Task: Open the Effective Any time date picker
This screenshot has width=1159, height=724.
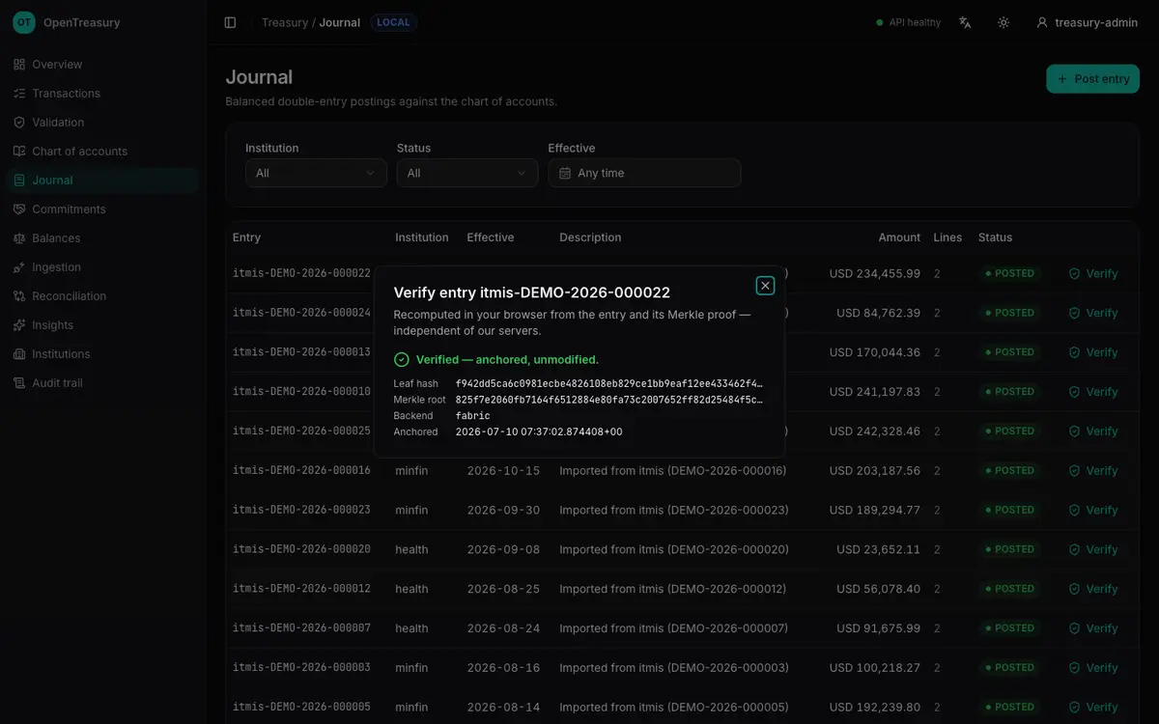Action: [644, 173]
